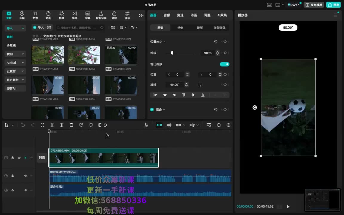Mute the 复合片段2 audio track
Screen dimensions: 344x215
point(25,190)
